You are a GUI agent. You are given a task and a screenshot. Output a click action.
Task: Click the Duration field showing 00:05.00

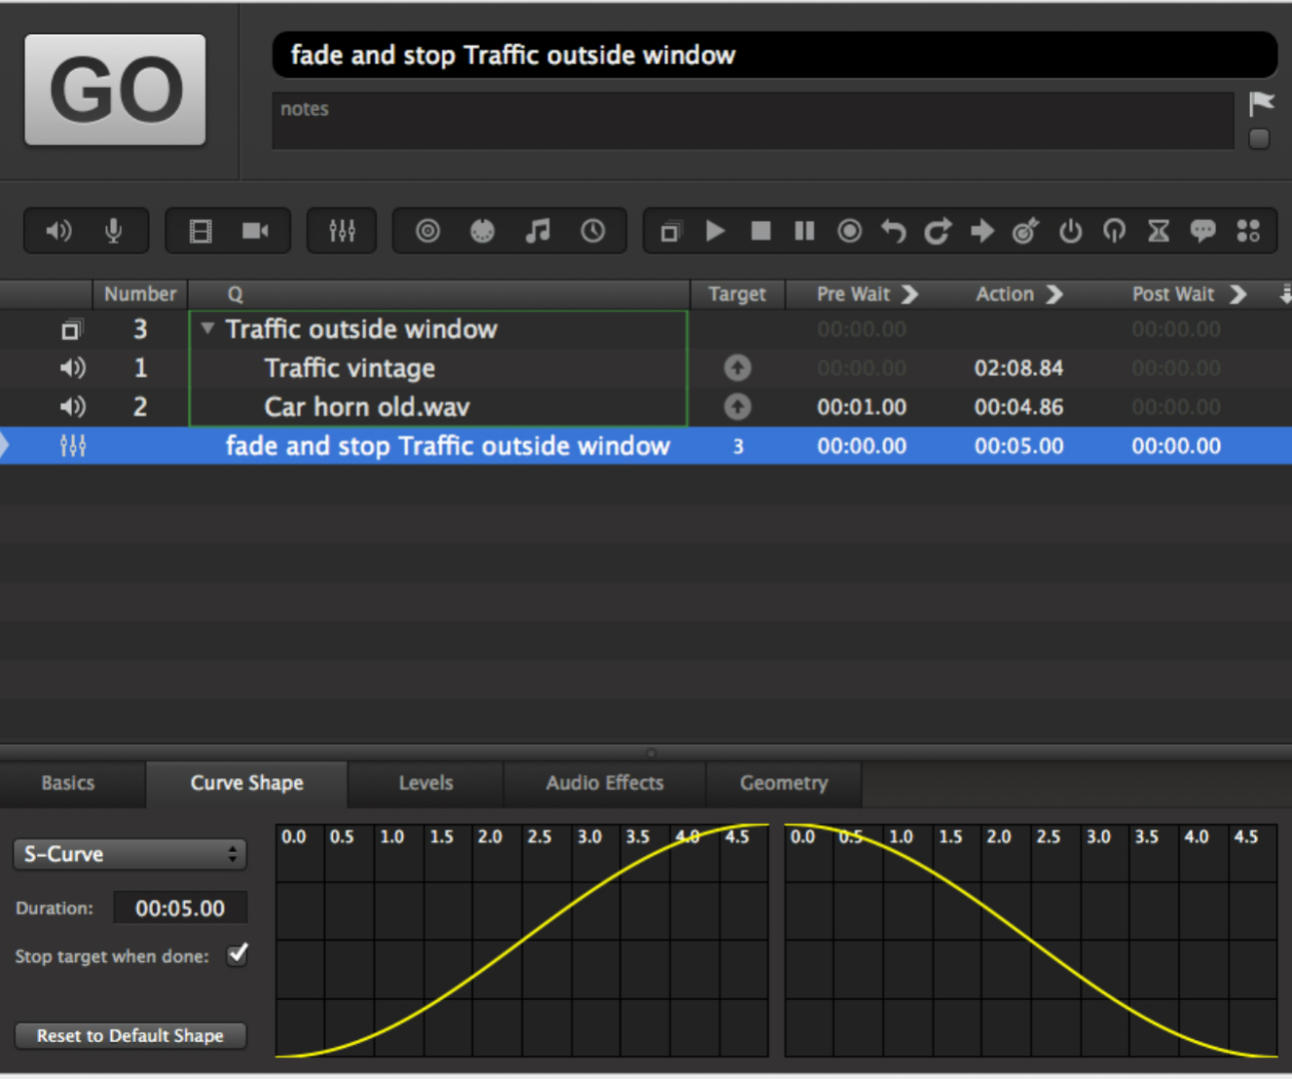point(180,908)
